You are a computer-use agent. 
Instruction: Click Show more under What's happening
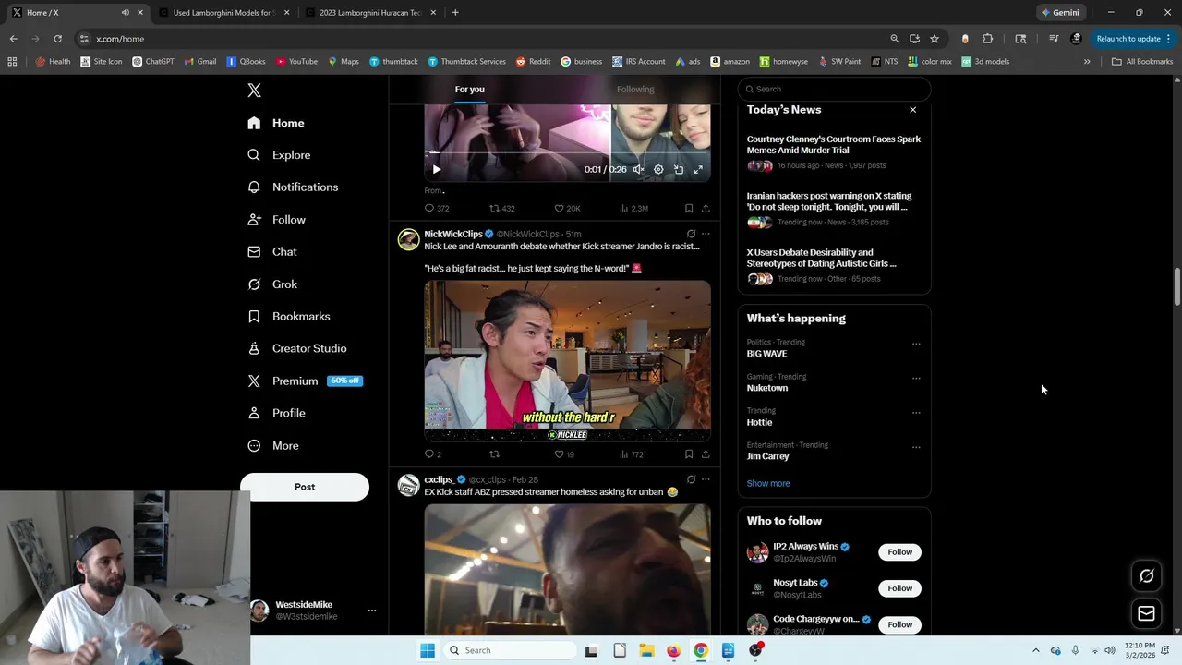pos(768,484)
